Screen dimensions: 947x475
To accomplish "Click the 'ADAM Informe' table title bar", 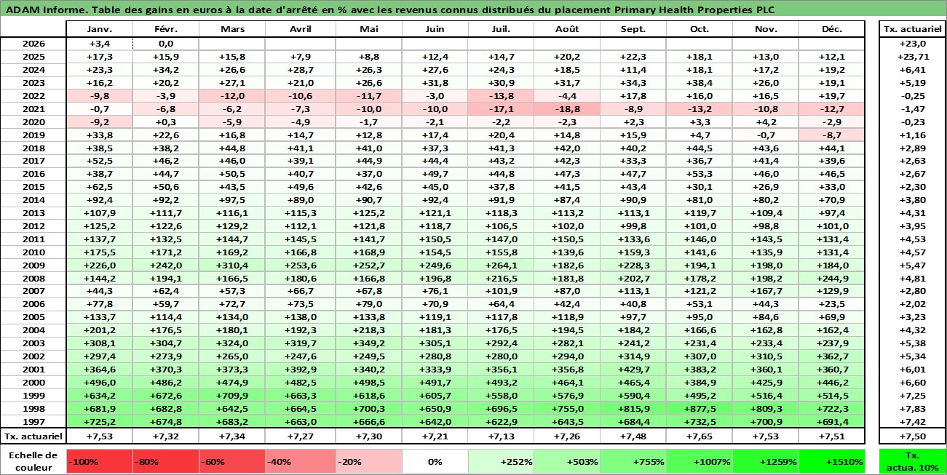I will pyautogui.click(x=473, y=9).
